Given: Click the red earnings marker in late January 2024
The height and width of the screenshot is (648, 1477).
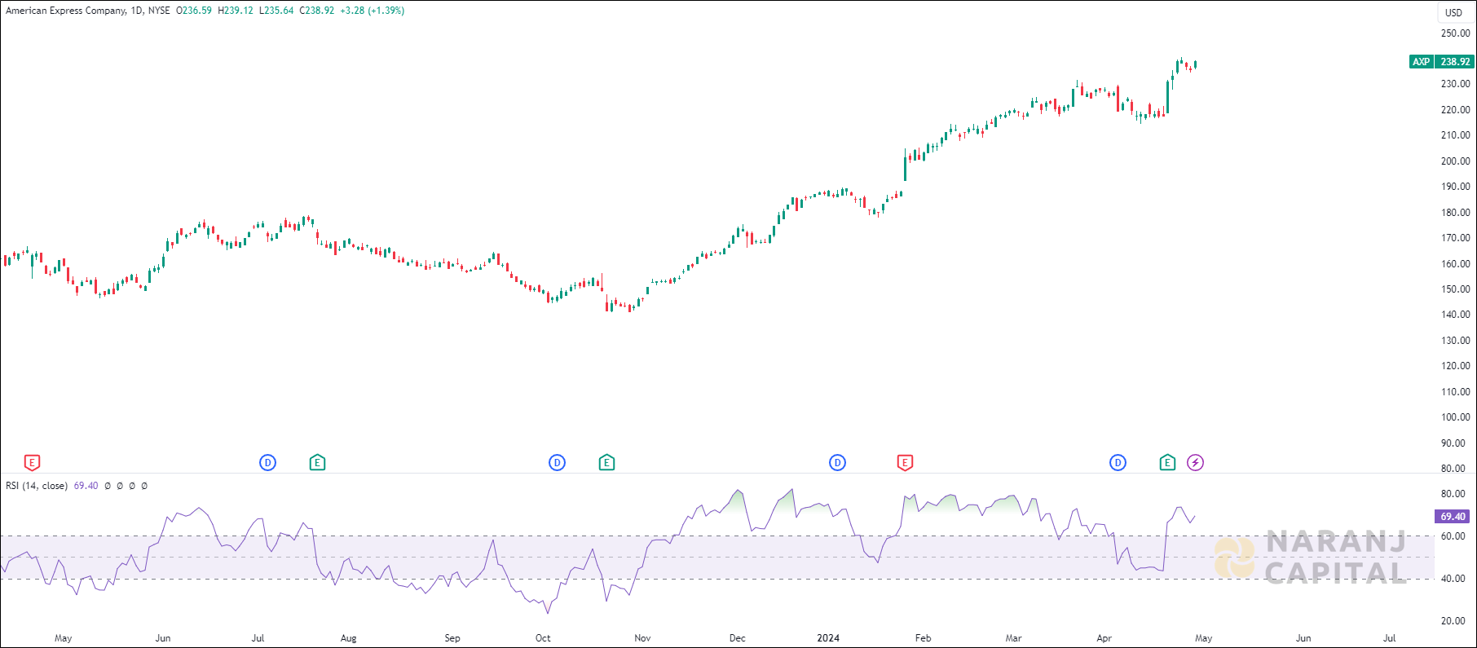Looking at the screenshot, I should point(905,463).
